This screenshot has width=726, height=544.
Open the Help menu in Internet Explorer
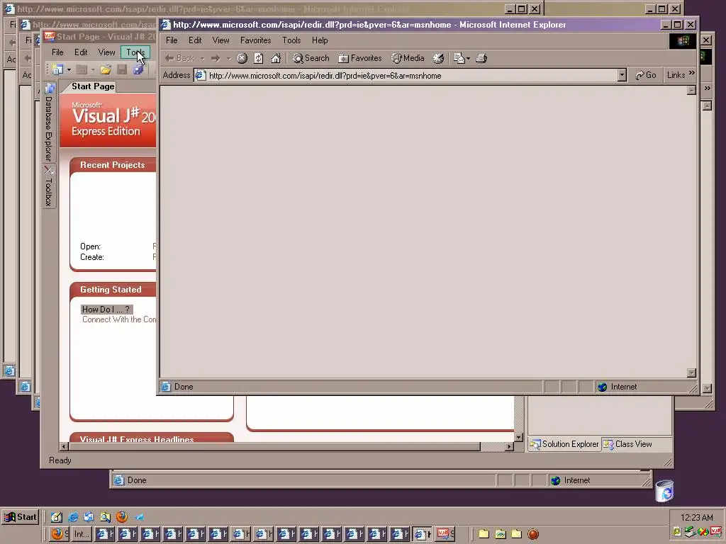[x=320, y=40]
